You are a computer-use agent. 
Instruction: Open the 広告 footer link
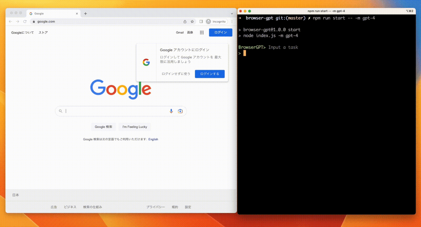54,207
